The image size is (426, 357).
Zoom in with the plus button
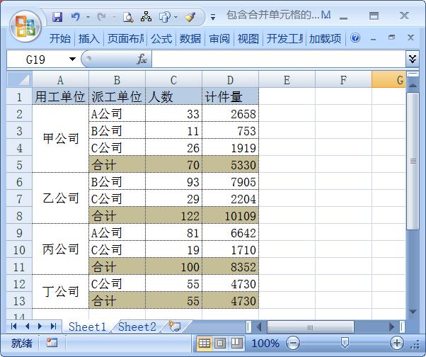[x=396, y=343]
